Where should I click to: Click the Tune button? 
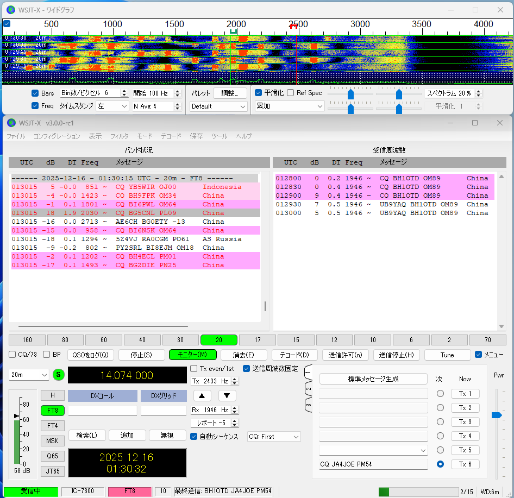tap(447, 355)
